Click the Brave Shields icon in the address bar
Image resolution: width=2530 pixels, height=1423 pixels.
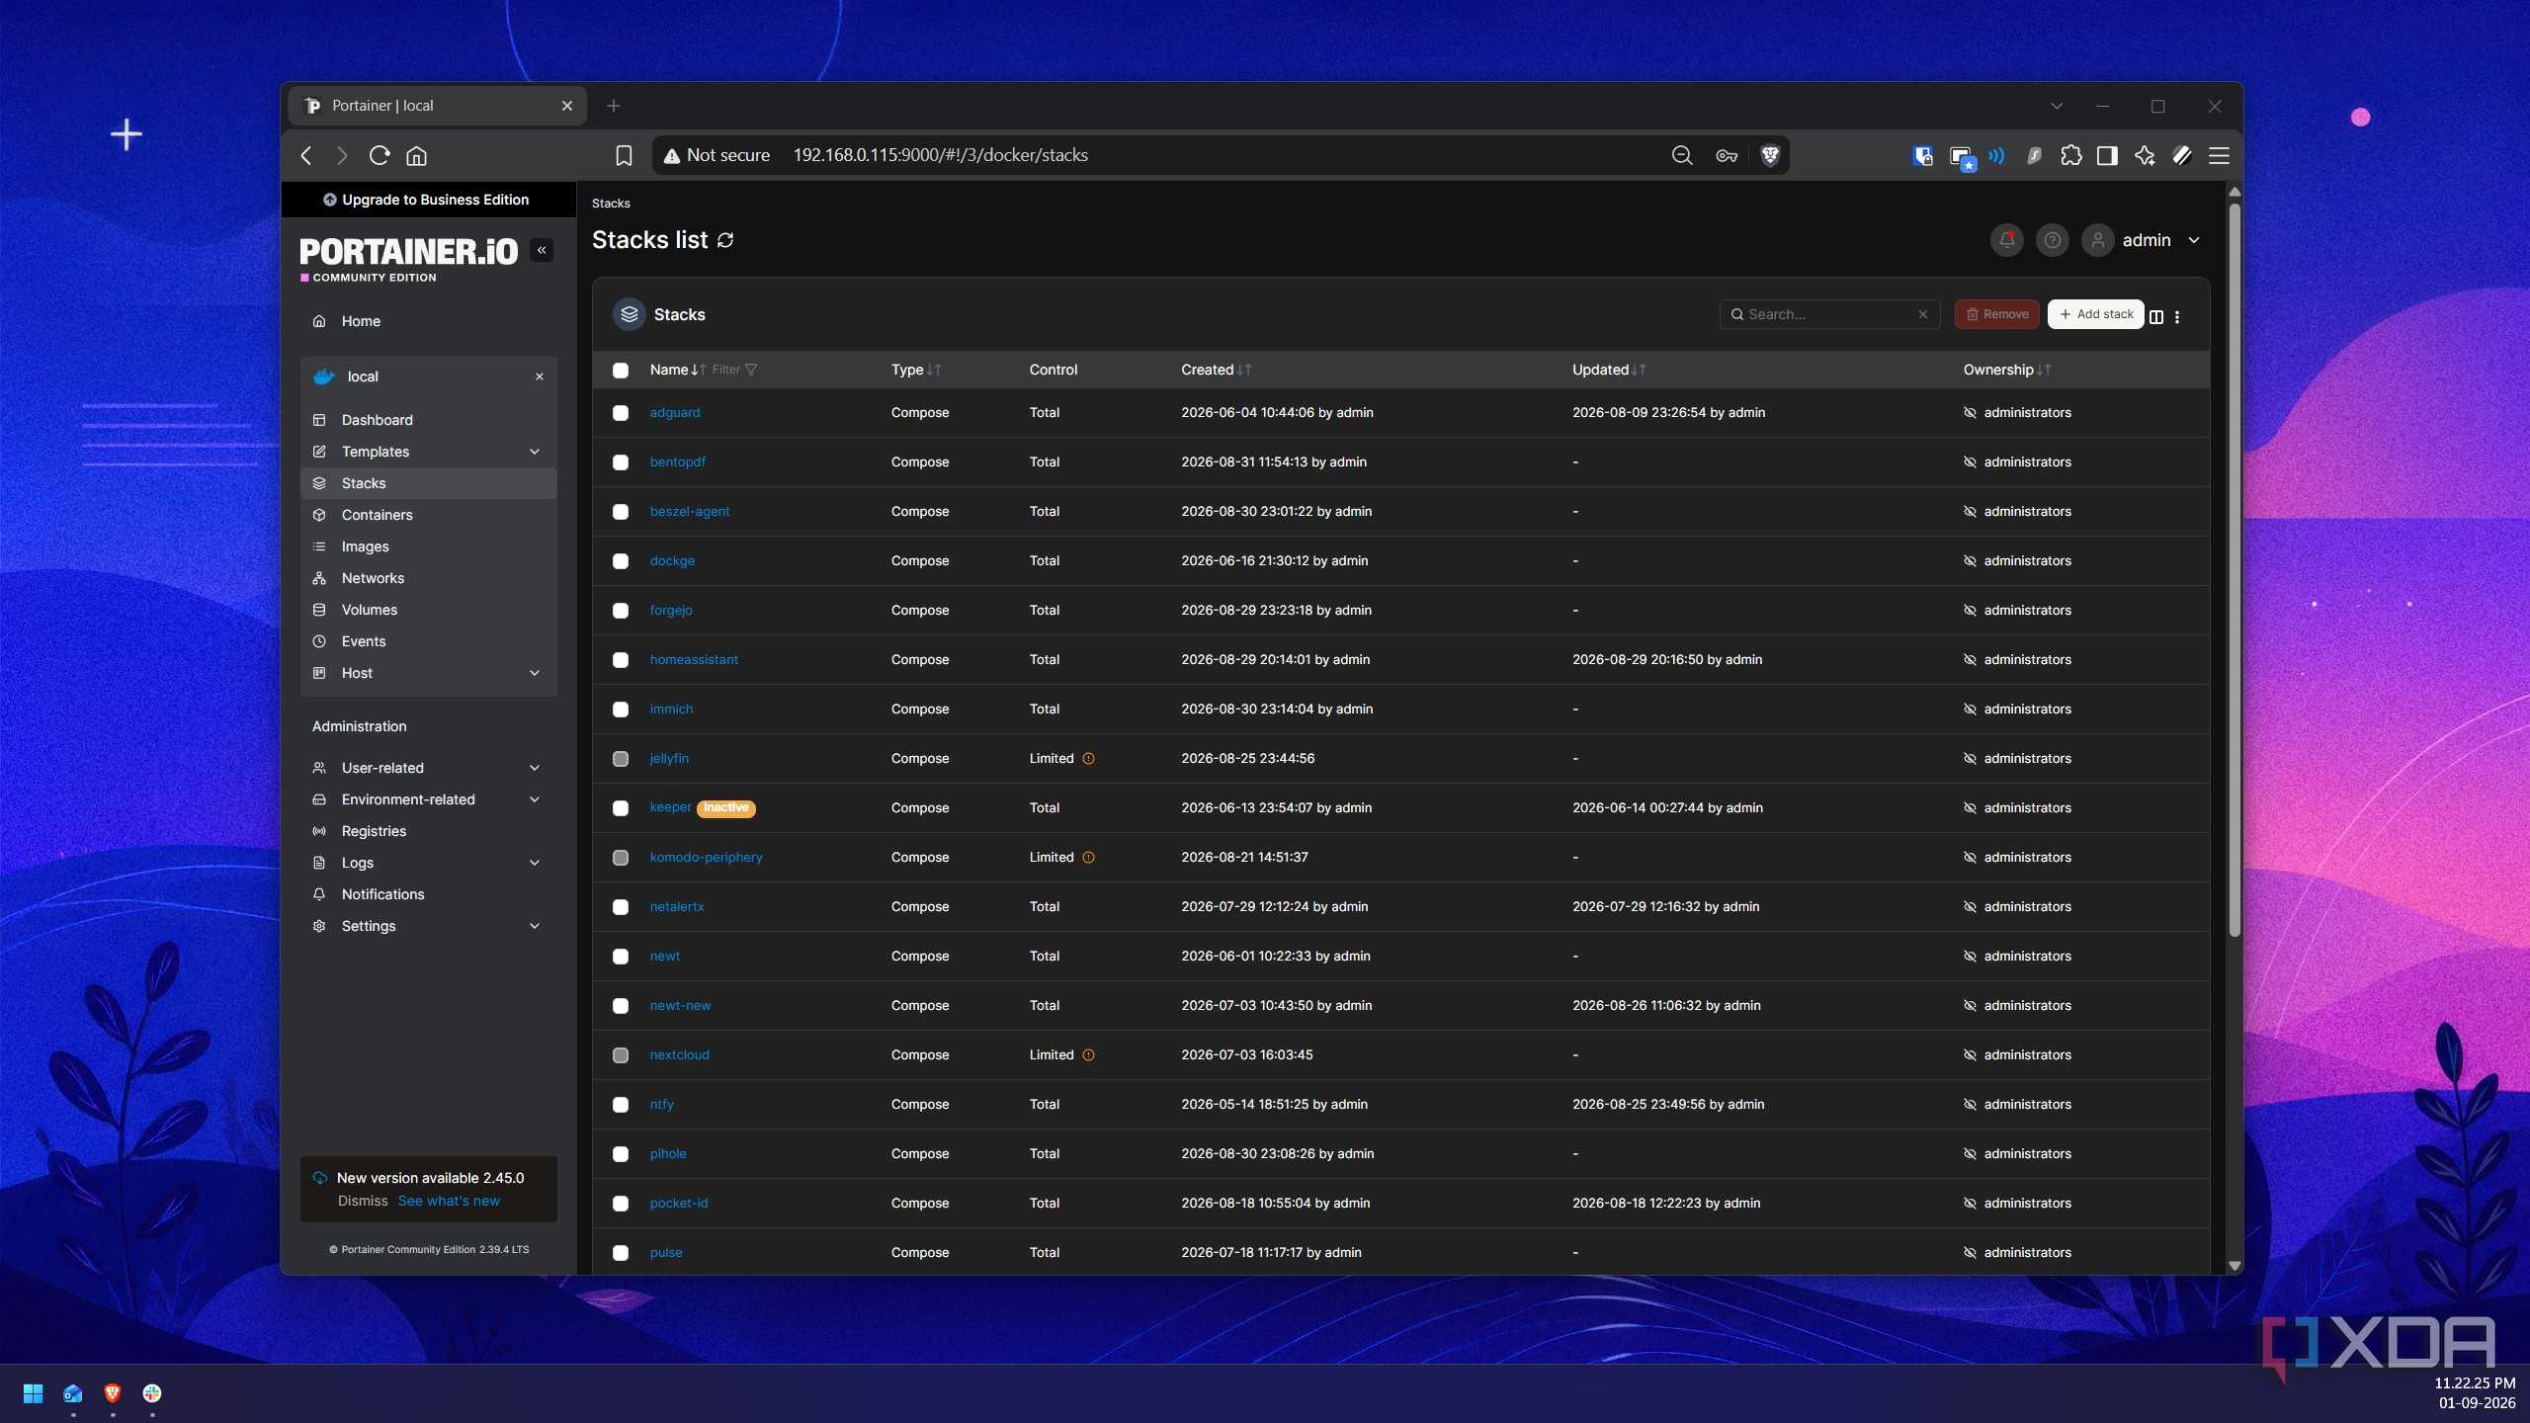pos(1770,155)
